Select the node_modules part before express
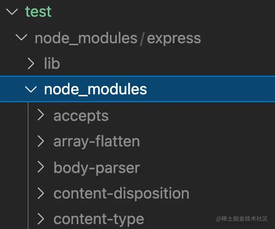 pos(86,38)
